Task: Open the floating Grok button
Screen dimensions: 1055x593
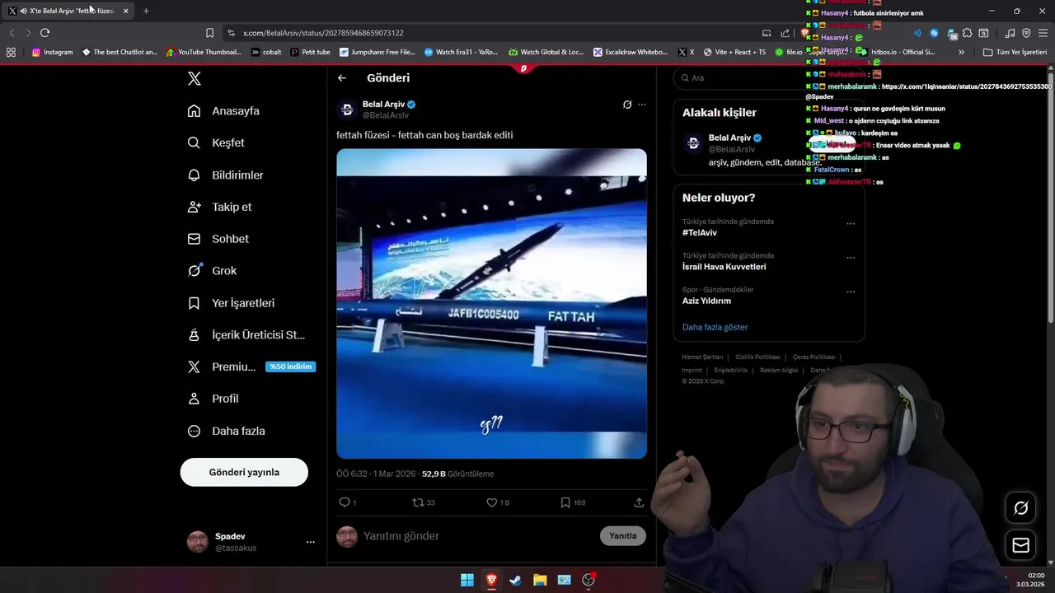Action: click(x=1020, y=508)
